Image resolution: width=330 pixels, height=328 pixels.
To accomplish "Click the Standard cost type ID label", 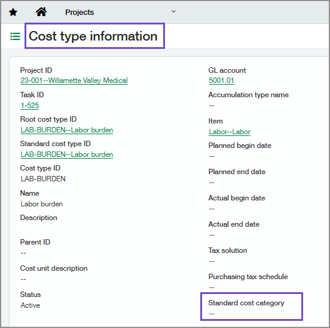I will 55,144.
